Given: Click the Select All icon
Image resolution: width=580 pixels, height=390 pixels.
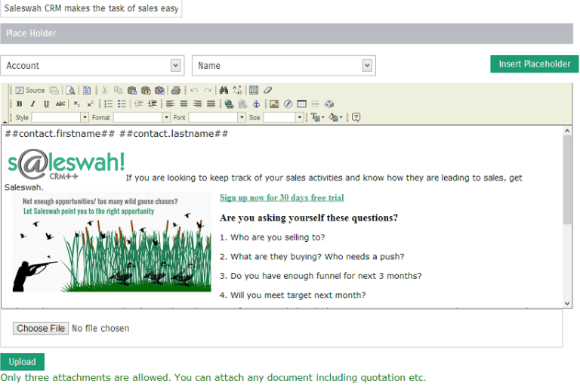Looking at the screenshot, I should 254,90.
